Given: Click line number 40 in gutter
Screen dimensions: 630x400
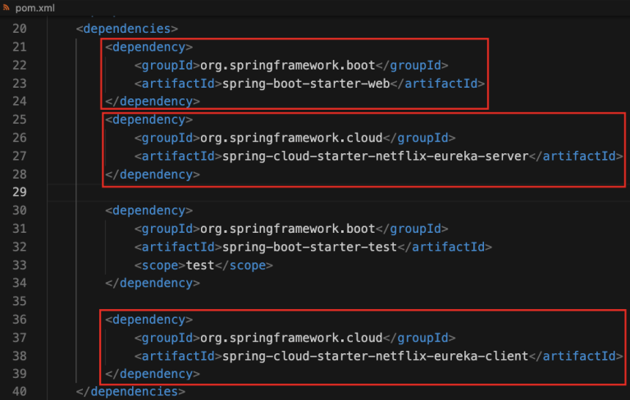Looking at the screenshot, I should tap(20, 392).
